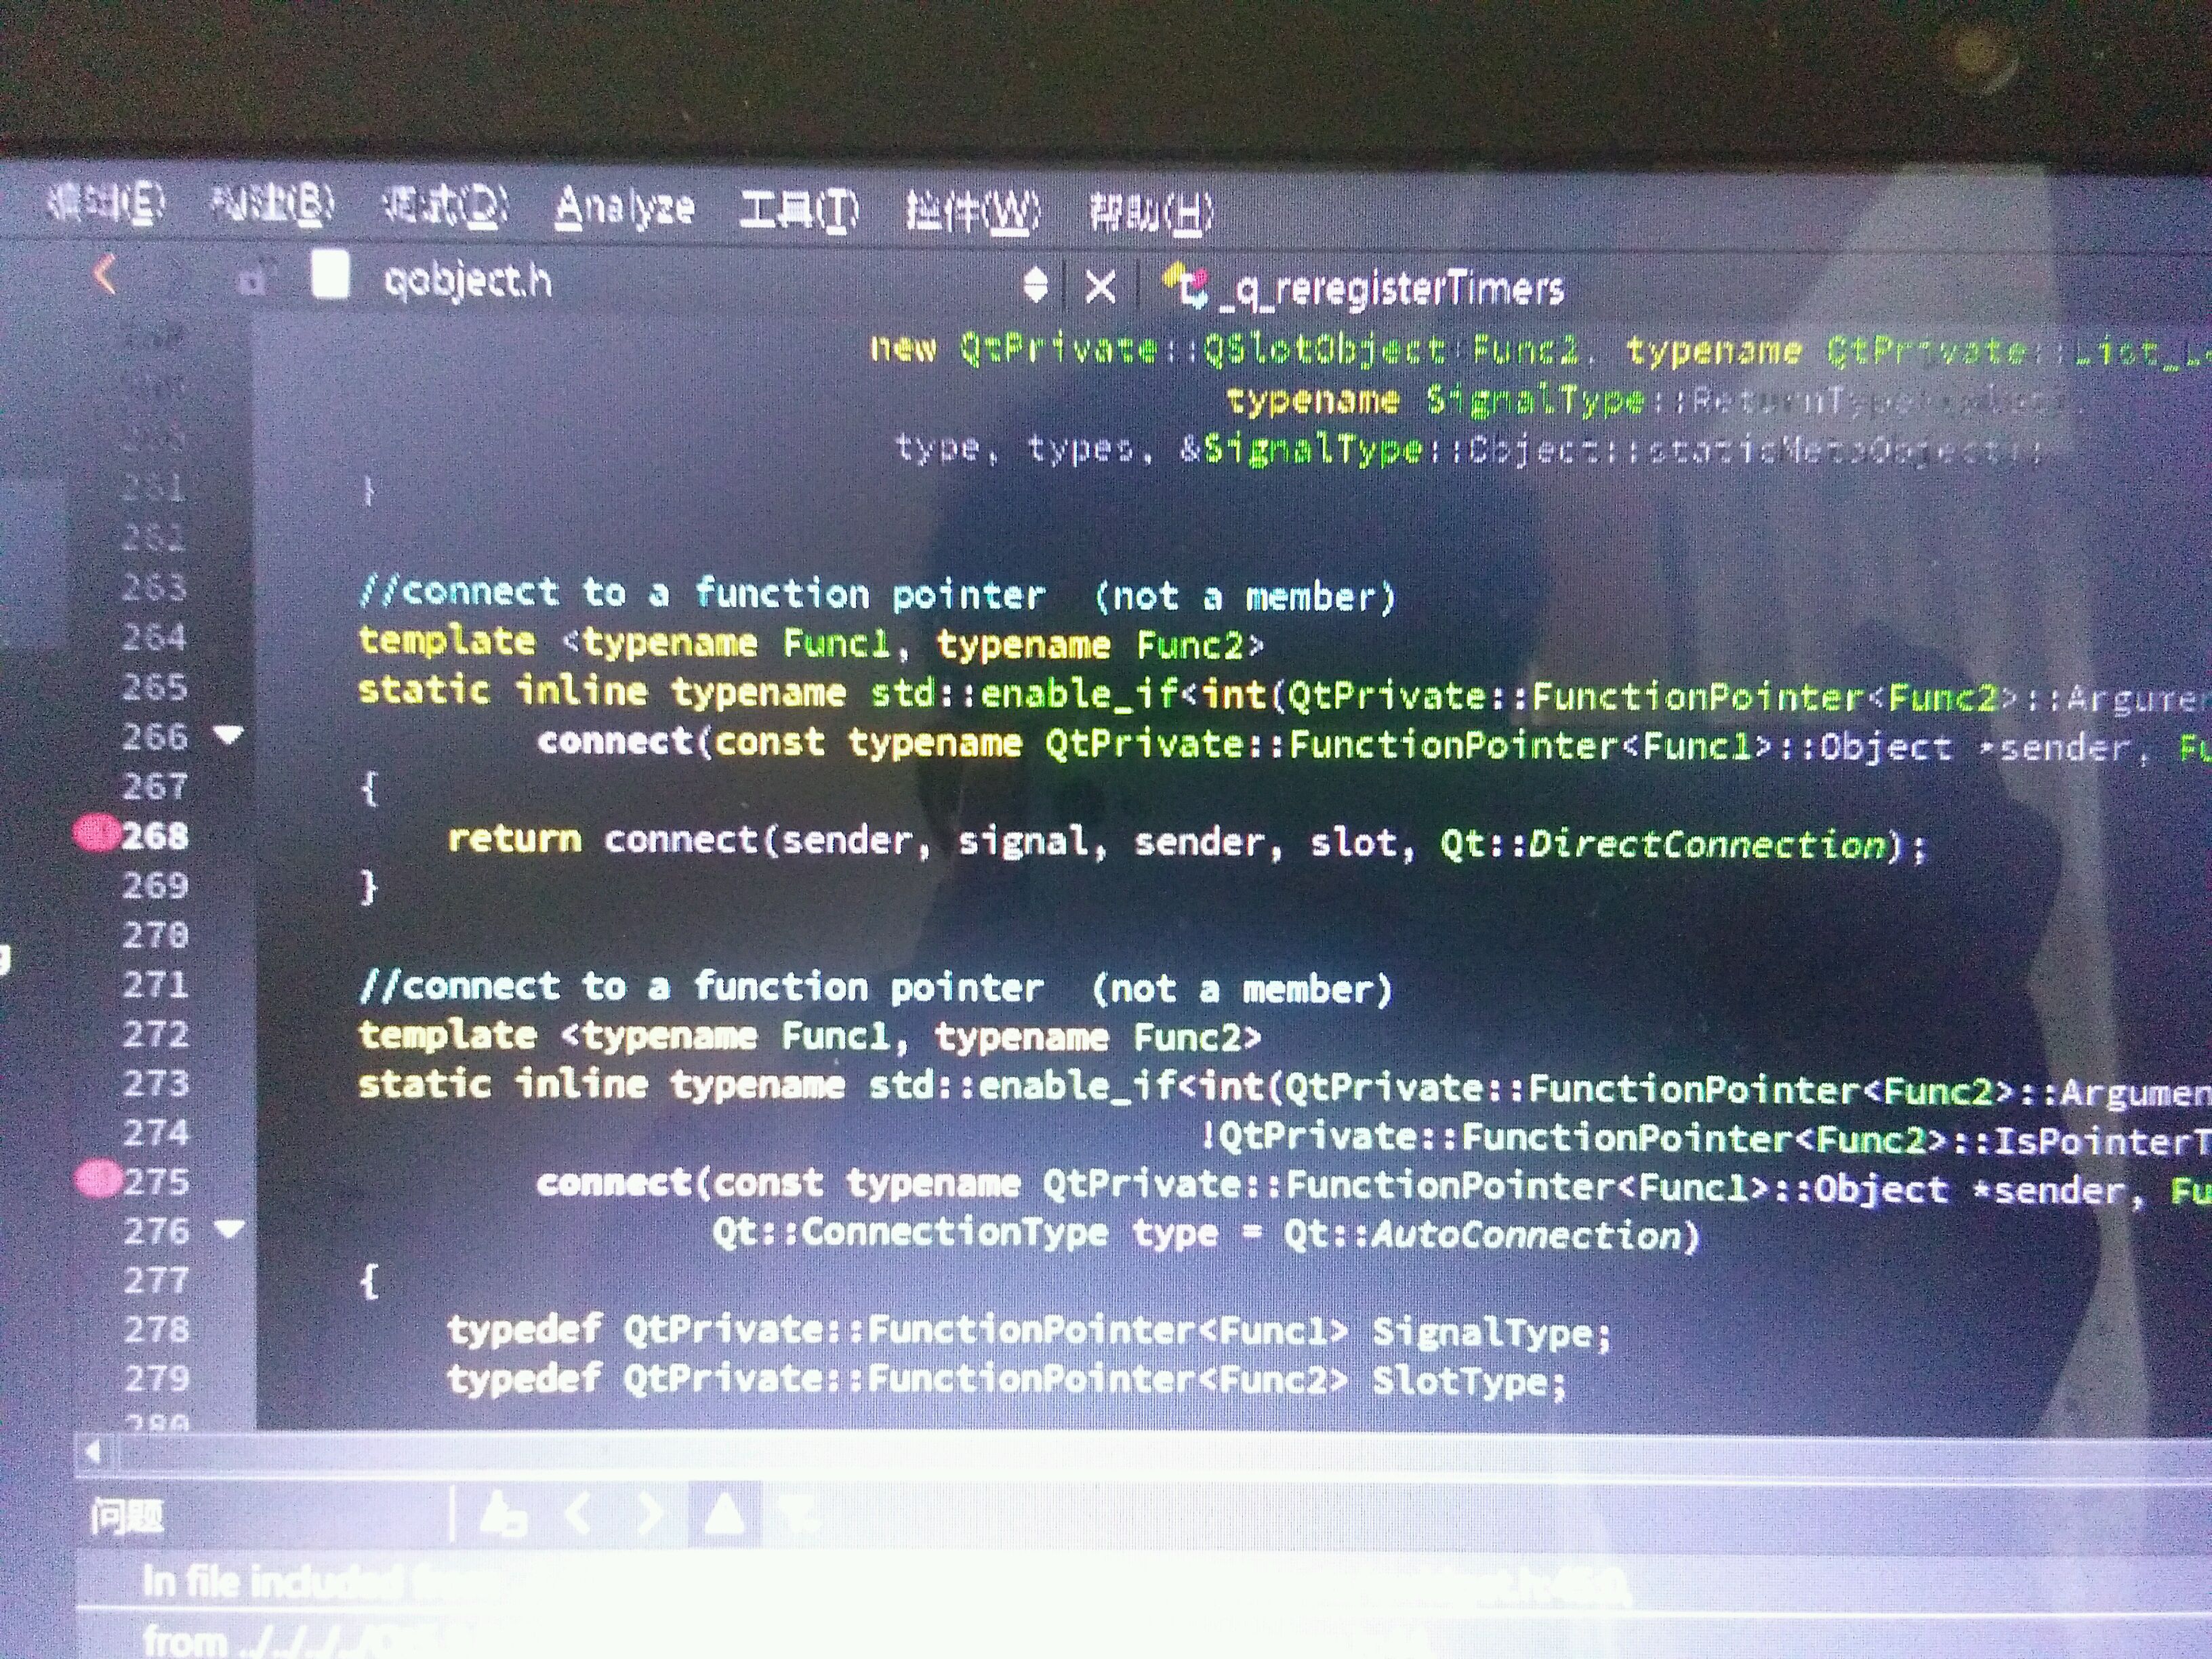
Task: Click the comment on line 271
Action: tap(875, 987)
